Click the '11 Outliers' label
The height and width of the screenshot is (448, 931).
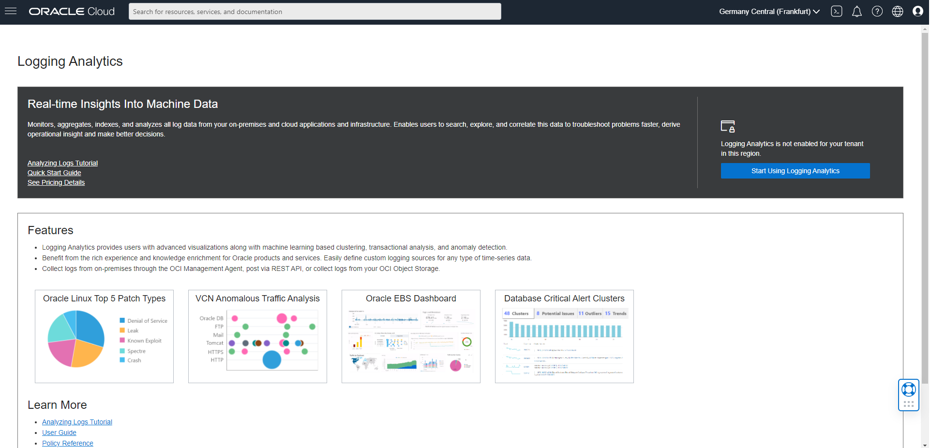pos(590,314)
